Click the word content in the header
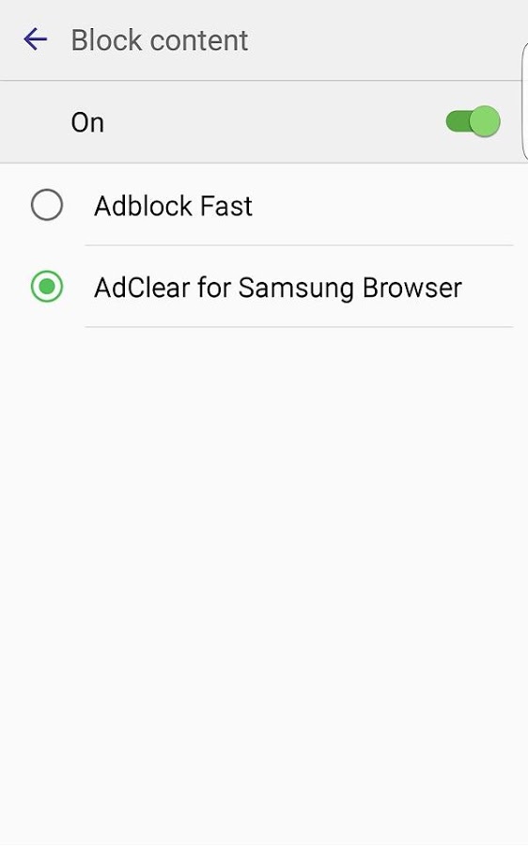Image resolution: width=528 pixels, height=846 pixels. click(x=199, y=40)
